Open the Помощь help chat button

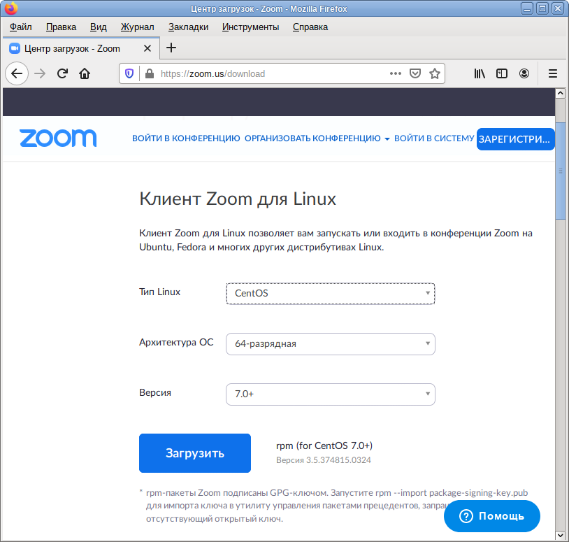pyautogui.click(x=491, y=516)
